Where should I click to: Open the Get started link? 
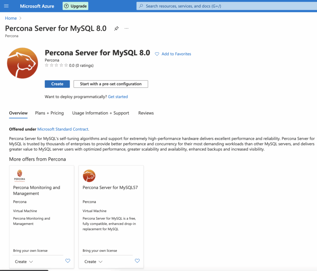pos(118,97)
